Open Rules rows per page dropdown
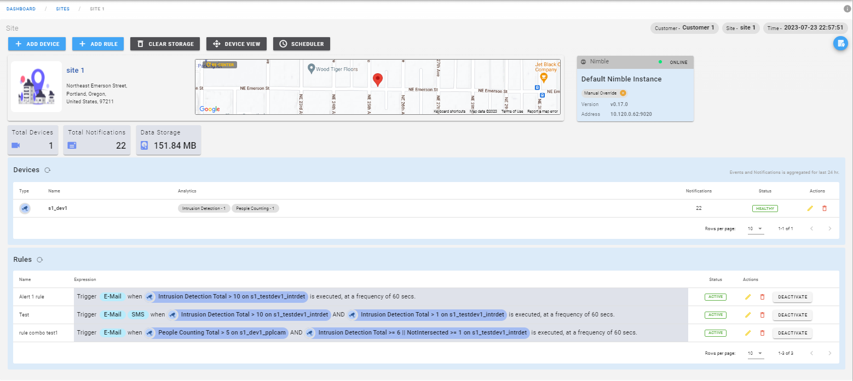The height and width of the screenshot is (381, 853). 756,353
